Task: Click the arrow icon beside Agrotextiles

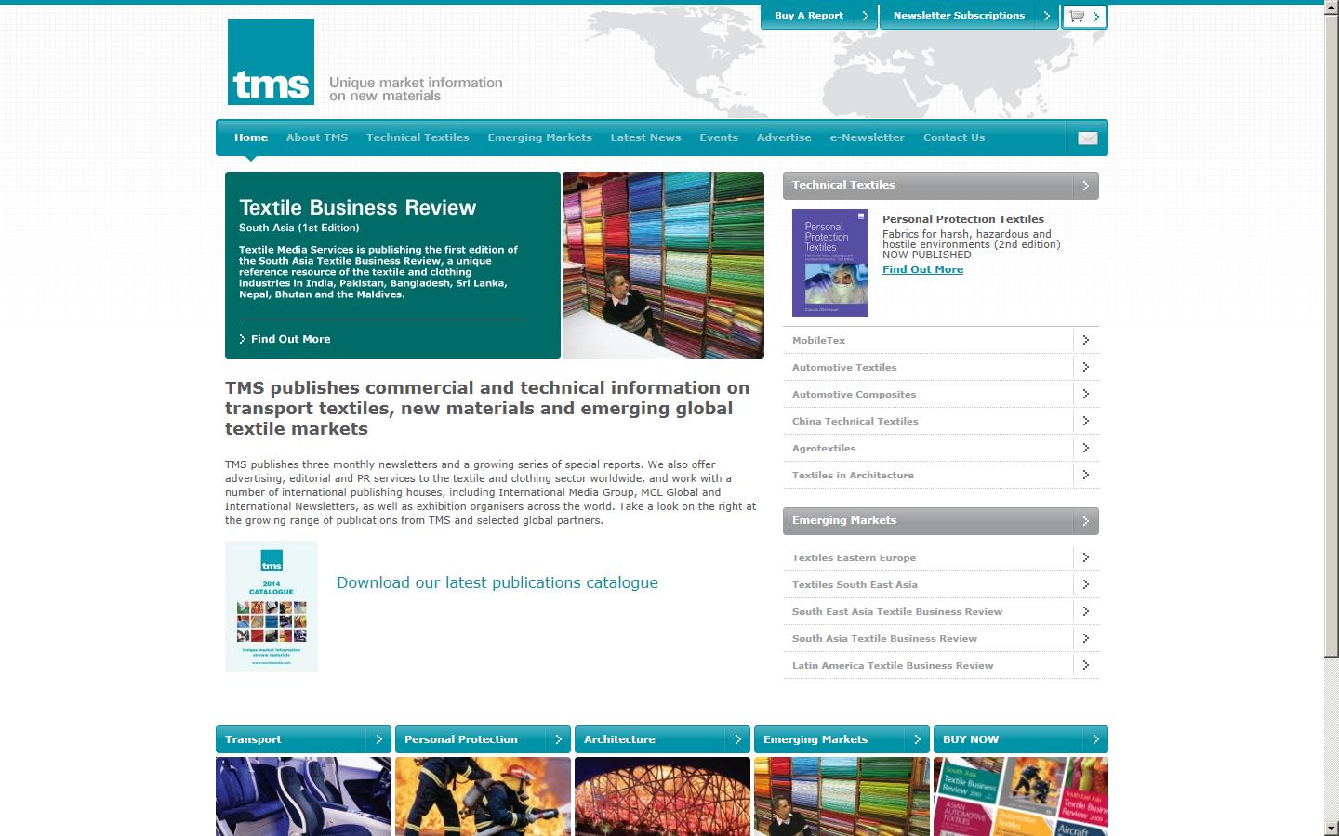Action: pos(1084,448)
